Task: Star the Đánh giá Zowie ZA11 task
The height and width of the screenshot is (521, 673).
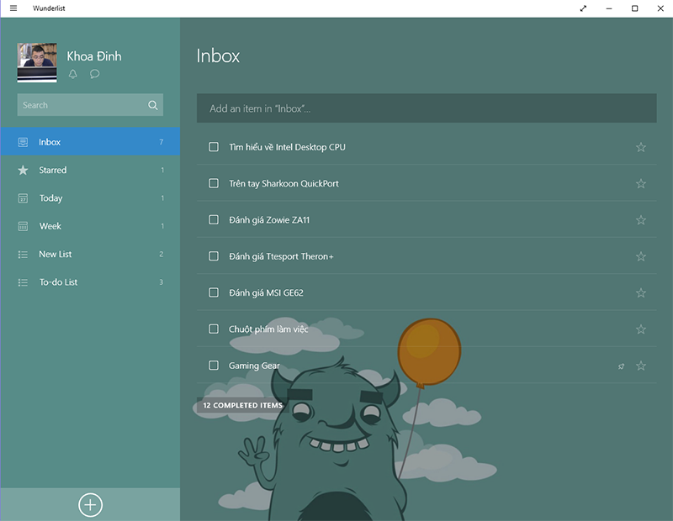Action: (x=641, y=220)
